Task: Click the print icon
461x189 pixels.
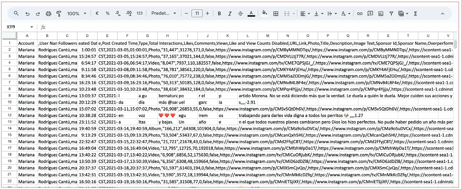Action: tap(49, 13)
